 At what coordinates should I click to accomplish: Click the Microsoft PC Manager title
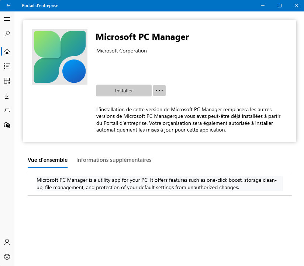tap(142, 37)
